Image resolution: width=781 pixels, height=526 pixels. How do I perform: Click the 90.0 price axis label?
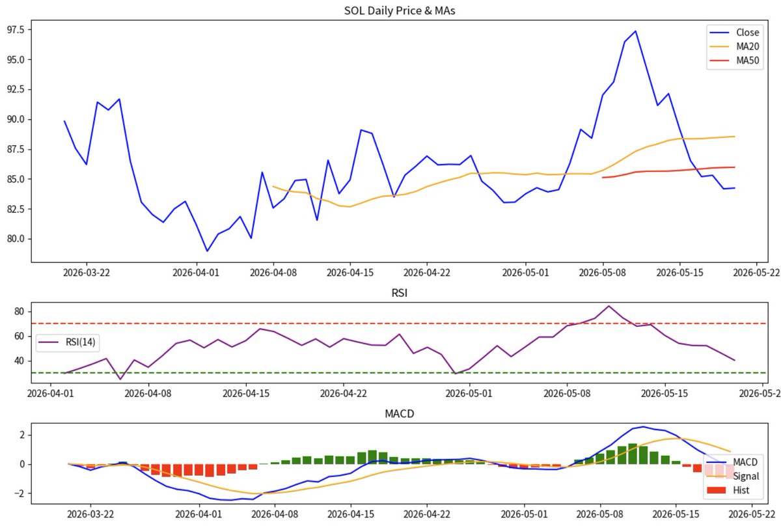coord(16,120)
